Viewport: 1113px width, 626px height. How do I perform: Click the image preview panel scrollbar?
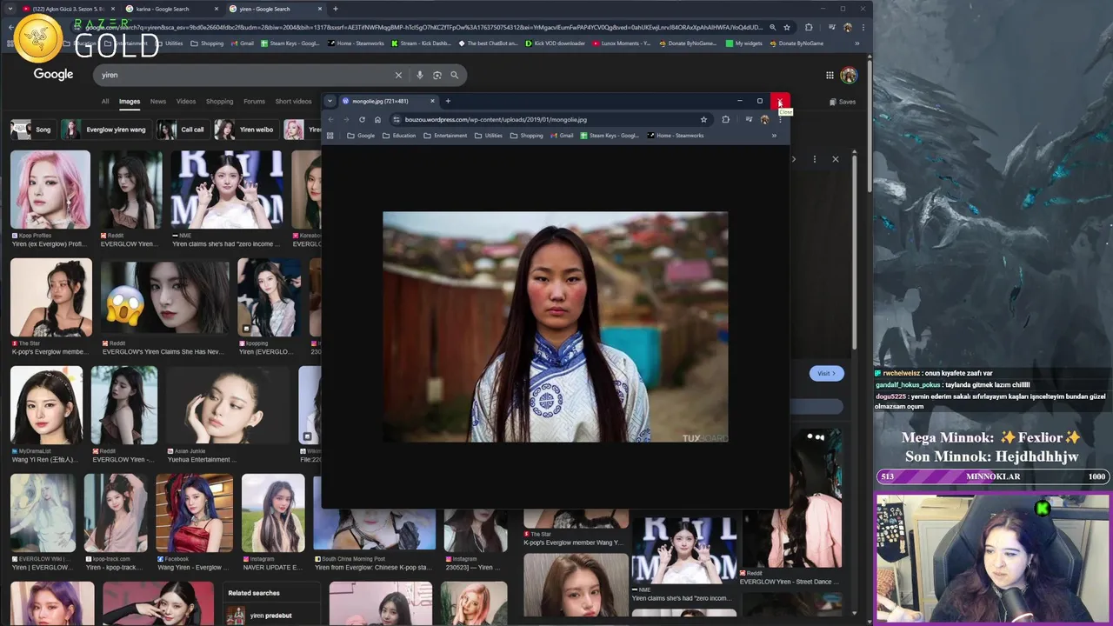[x=854, y=252]
